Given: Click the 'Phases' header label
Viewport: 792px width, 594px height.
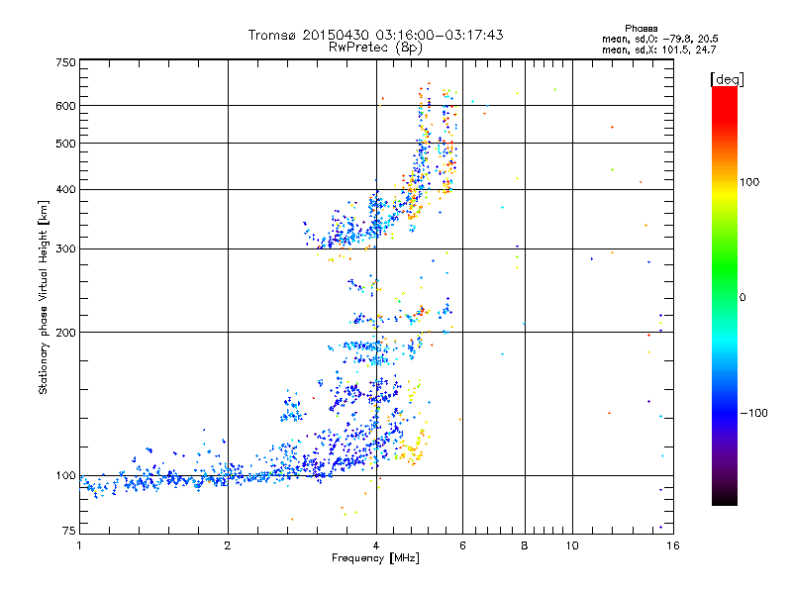Looking at the screenshot, I should tap(641, 29).
